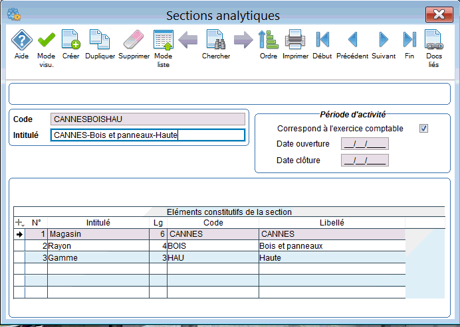This screenshot has width=460, height=327.
Task: Close the Sections analytiques window
Action: pyautogui.click(x=439, y=15)
